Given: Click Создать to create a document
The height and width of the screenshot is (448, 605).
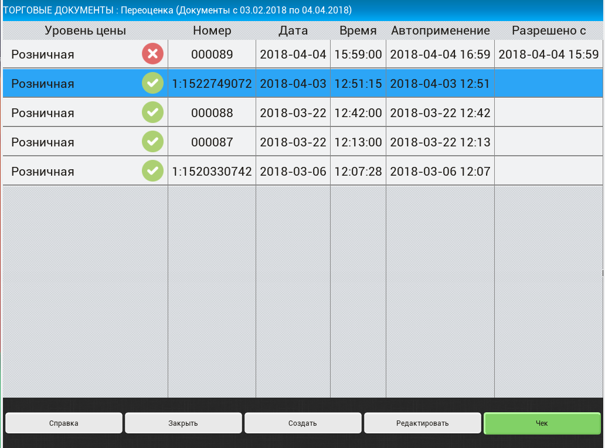Looking at the screenshot, I should (x=303, y=423).
